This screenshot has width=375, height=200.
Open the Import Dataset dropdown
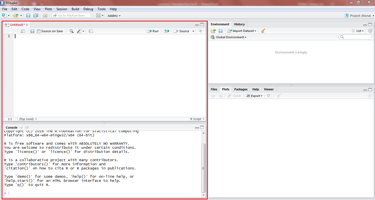242,31
